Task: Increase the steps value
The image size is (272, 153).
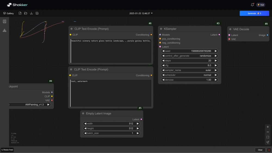Action: pyautogui.click(x=216, y=61)
